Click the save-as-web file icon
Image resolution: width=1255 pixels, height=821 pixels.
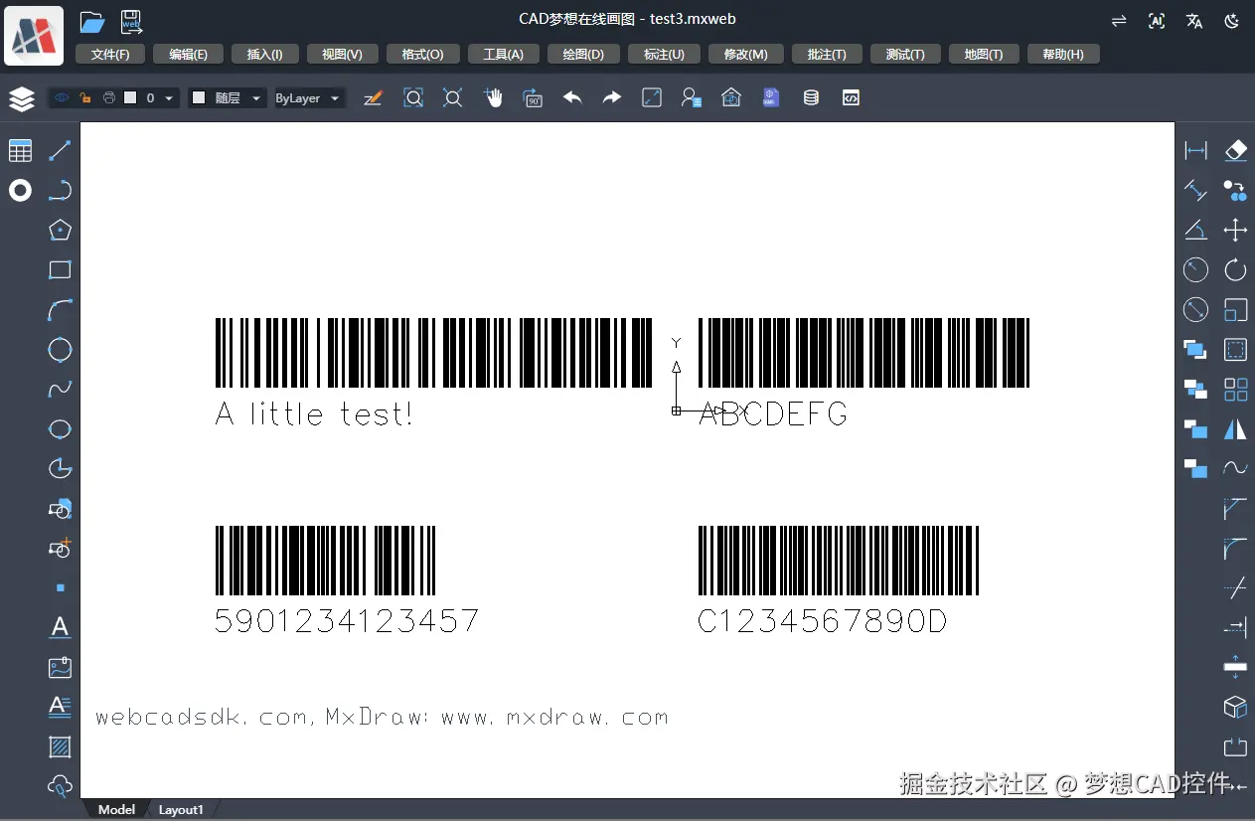click(131, 21)
